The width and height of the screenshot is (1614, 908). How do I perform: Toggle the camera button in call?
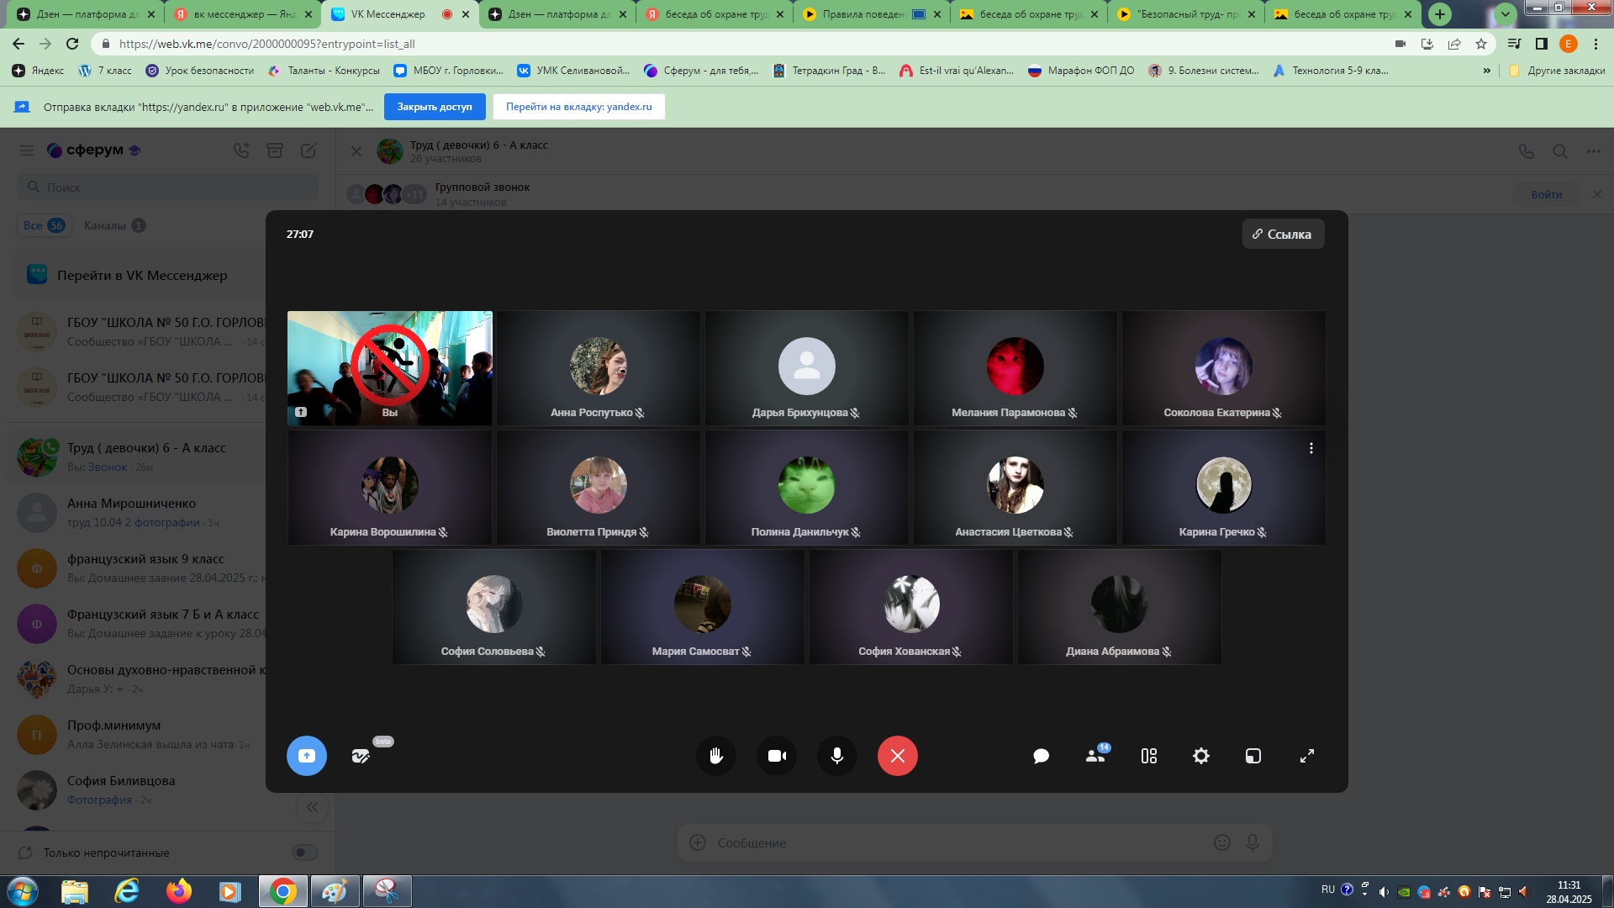click(777, 756)
